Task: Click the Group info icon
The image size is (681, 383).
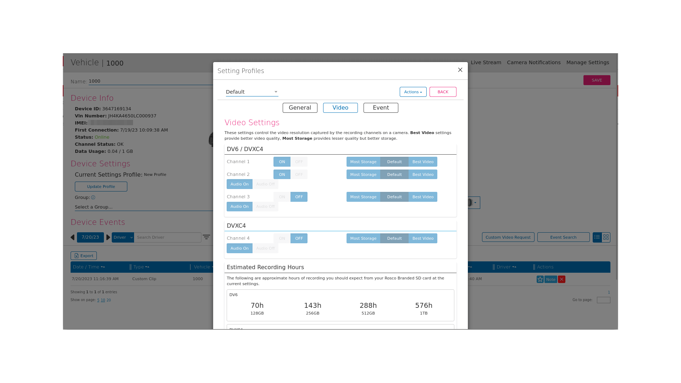Action: click(93, 198)
